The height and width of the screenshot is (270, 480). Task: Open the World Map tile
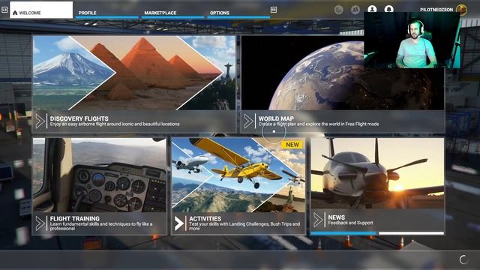coord(343,84)
